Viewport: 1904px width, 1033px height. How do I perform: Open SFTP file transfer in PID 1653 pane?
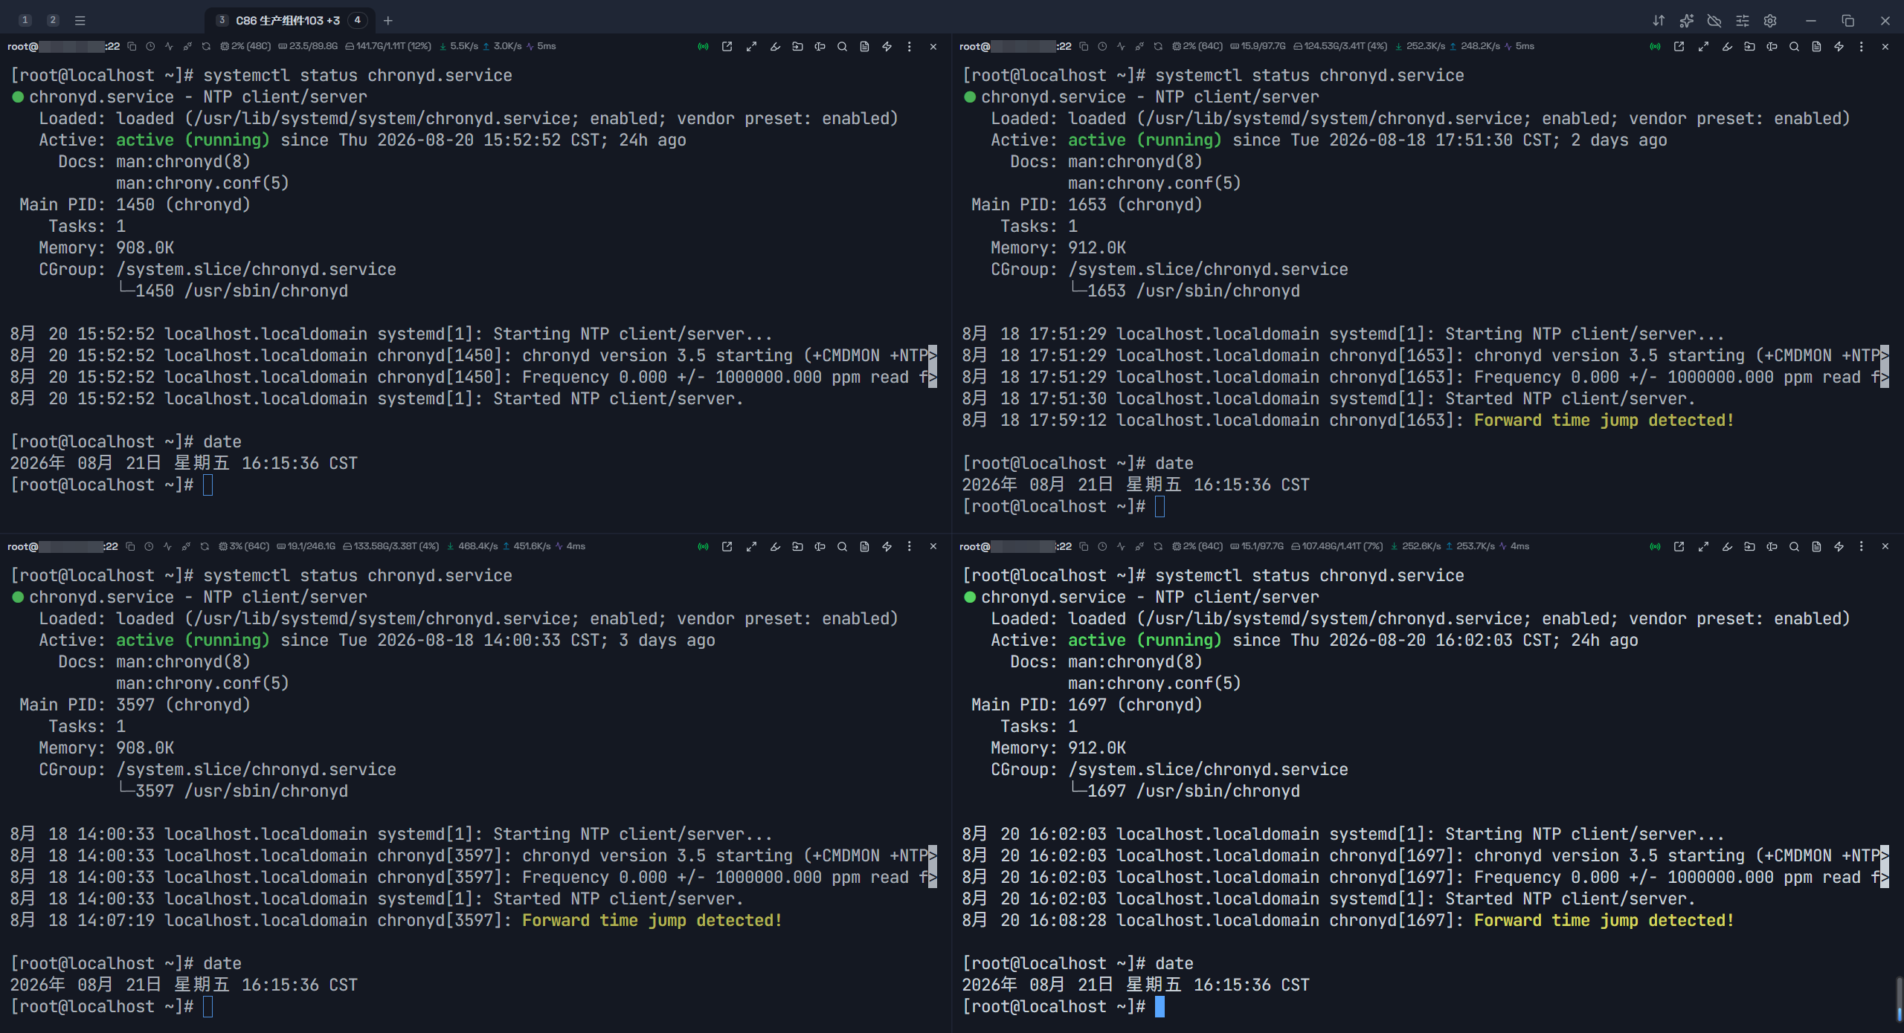tap(1749, 46)
